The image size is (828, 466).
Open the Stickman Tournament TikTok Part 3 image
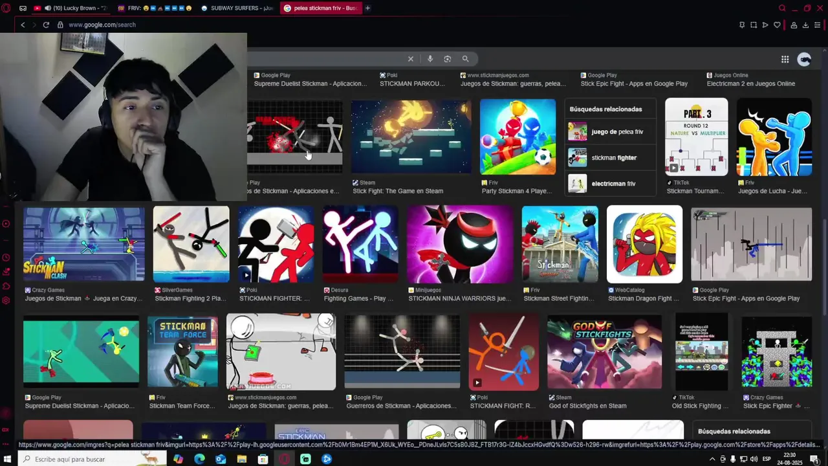click(x=697, y=137)
